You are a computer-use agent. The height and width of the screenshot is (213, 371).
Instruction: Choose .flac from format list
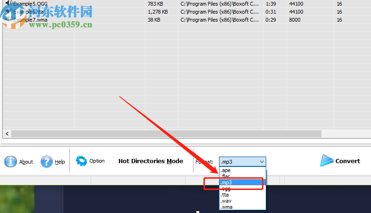click(x=243, y=176)
